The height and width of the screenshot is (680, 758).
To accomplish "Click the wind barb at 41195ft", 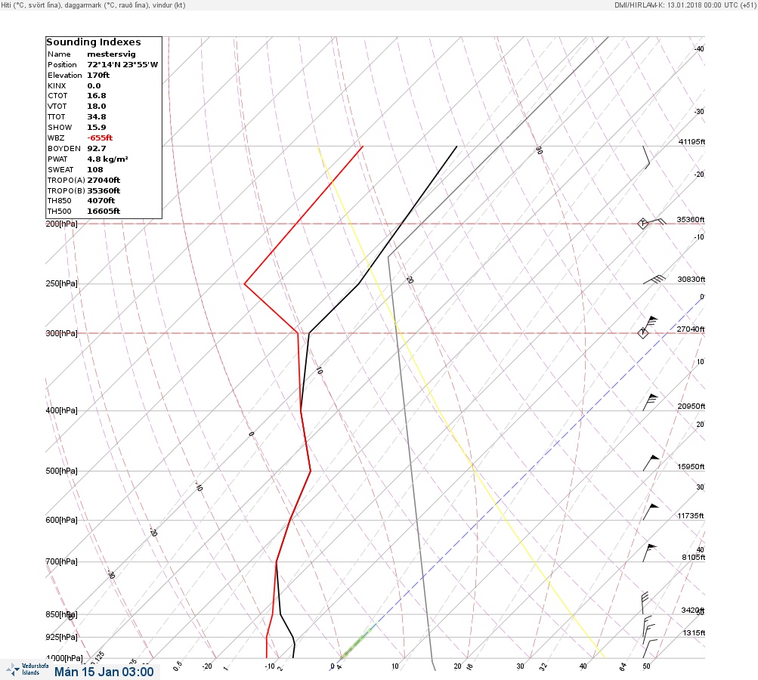I will 646,157.
